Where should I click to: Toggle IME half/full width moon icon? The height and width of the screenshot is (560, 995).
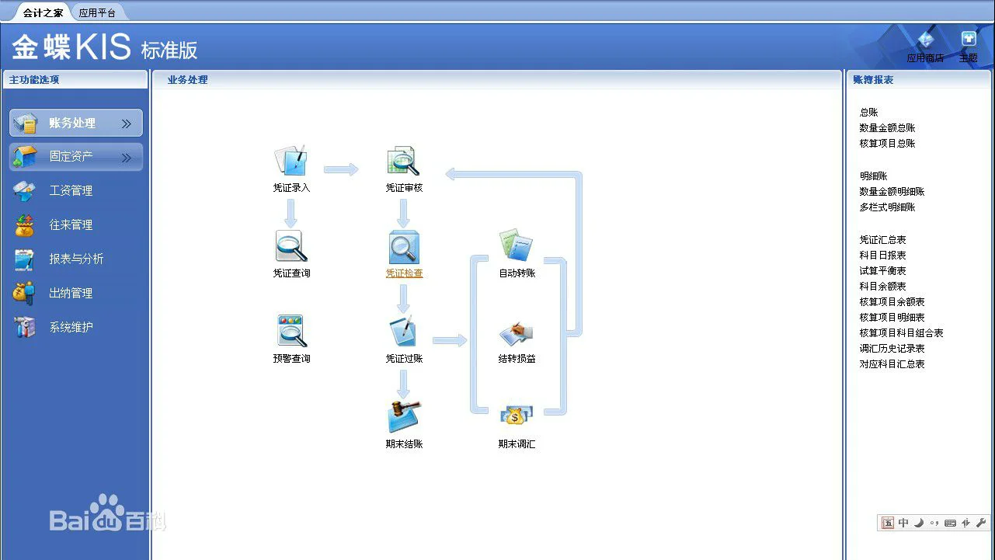click(x=919, y=523)
